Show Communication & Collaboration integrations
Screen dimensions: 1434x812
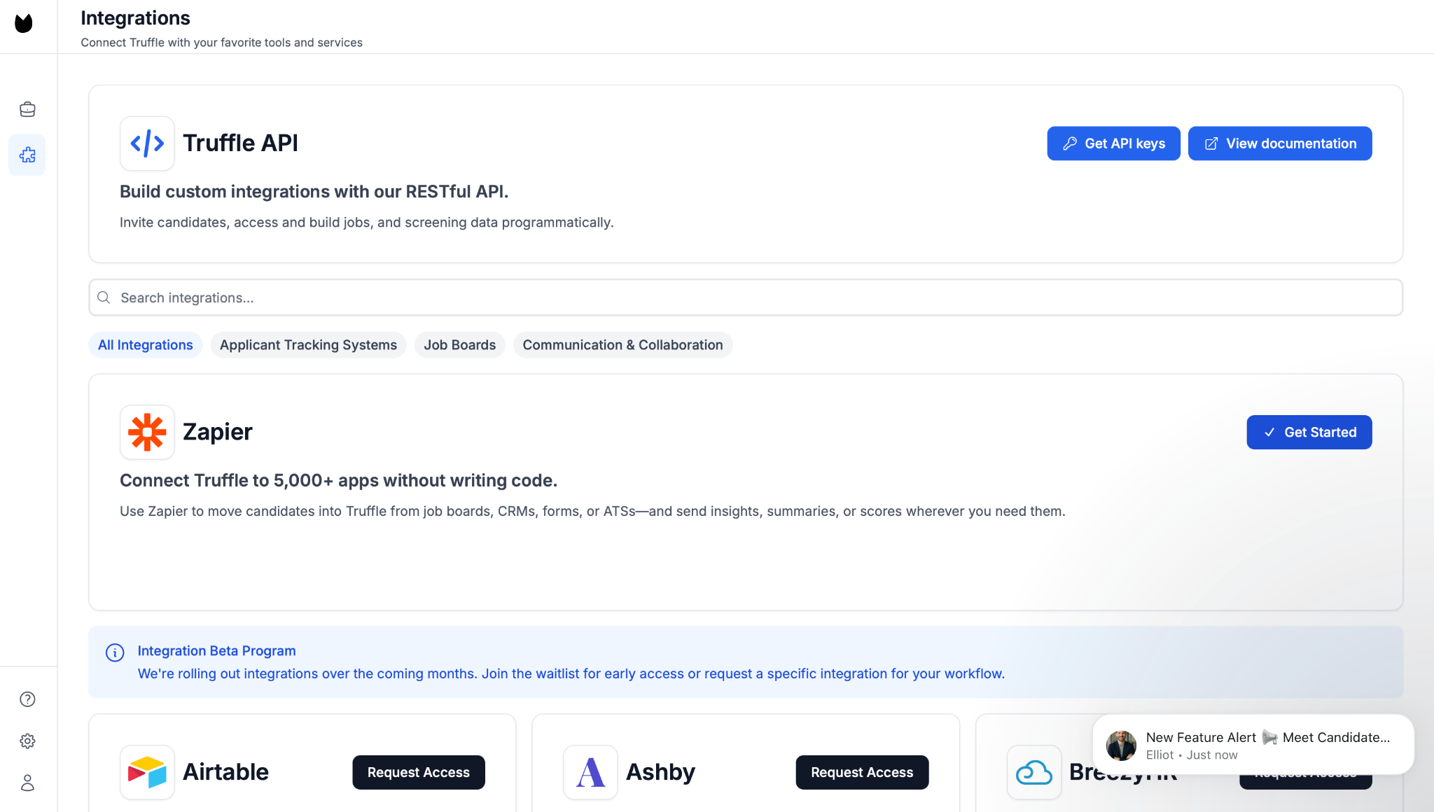point(622,345)
